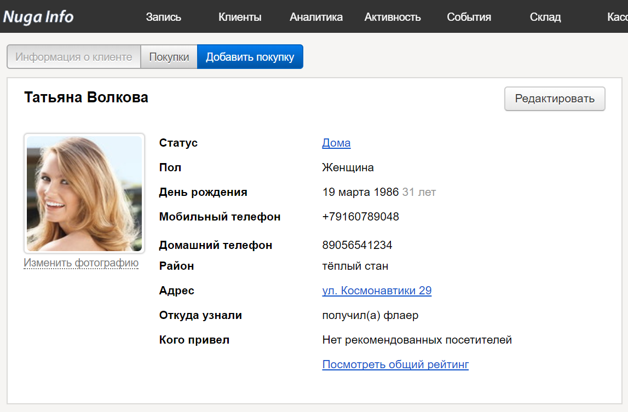Go to the Клиенты section
Image resolution: width=628 pixels, height=412 pixels.
240,17
